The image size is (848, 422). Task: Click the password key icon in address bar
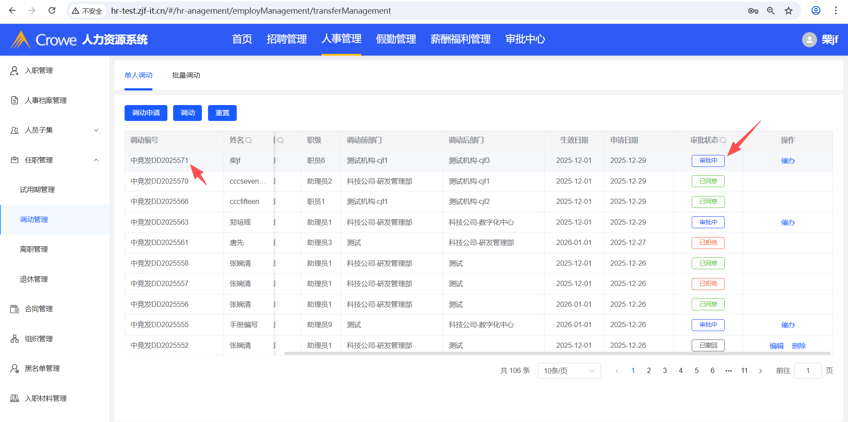[753, 11]
